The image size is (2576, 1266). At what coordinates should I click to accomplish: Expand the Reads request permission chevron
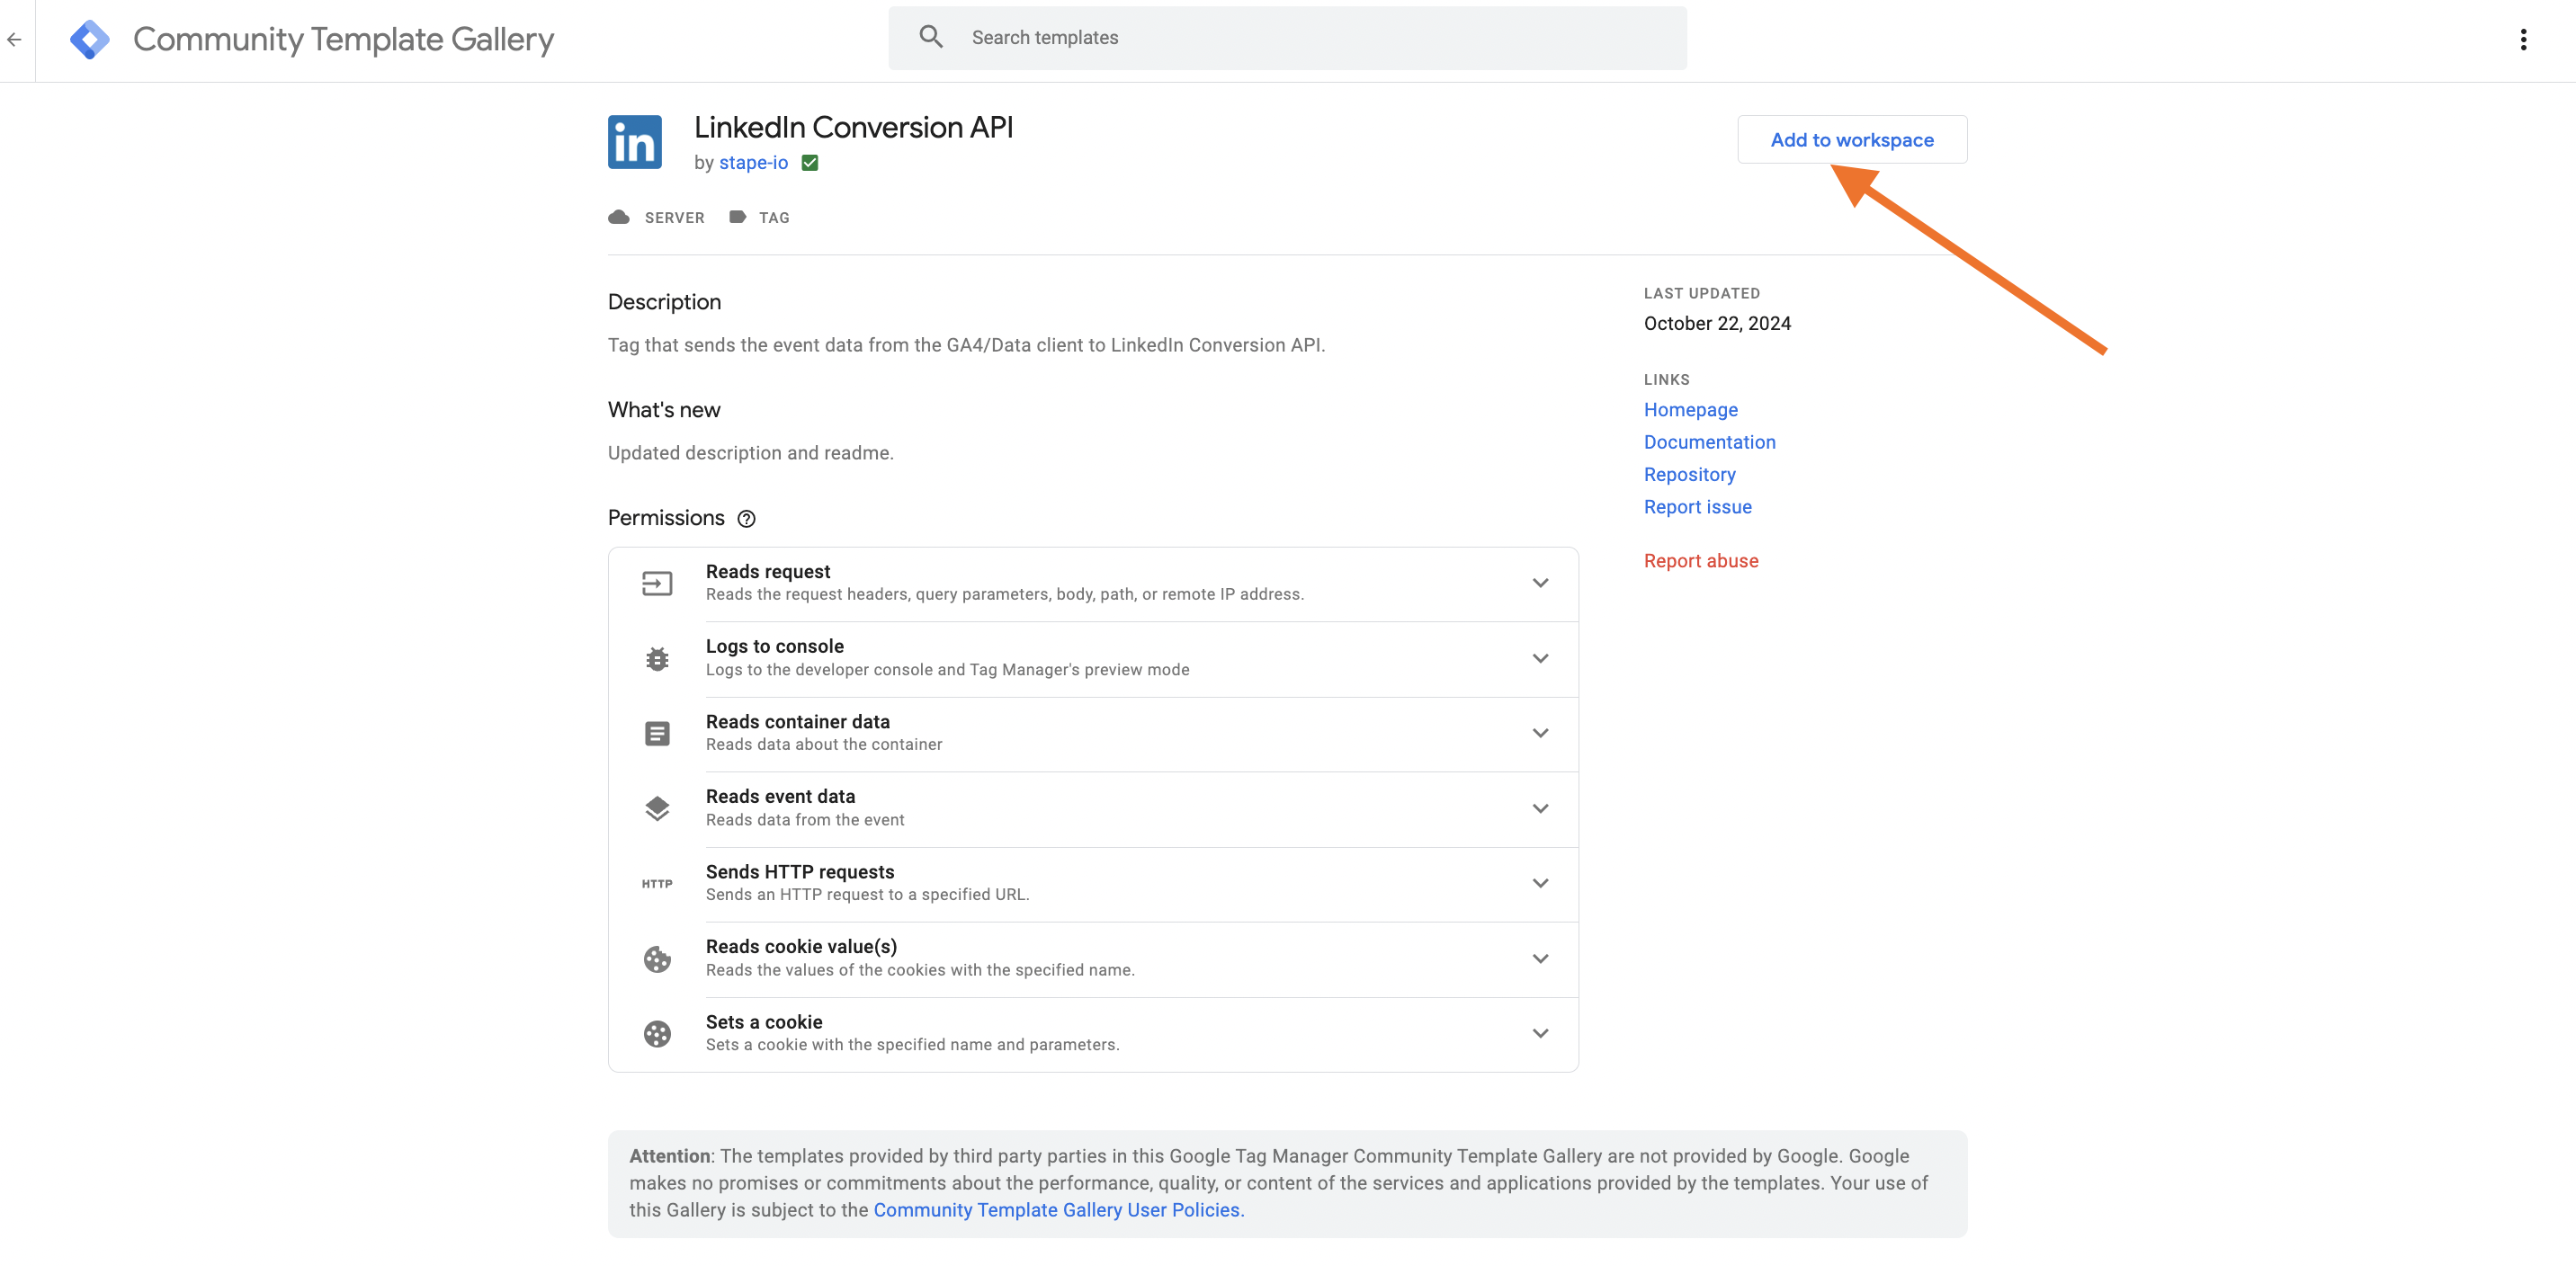coord(1540,583)
